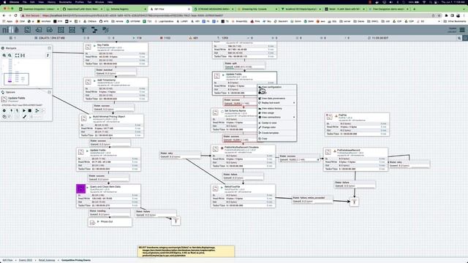Add an Output Port from the toolbar
The width and height of the screenshot is (468, 263).
pos(50,30)
